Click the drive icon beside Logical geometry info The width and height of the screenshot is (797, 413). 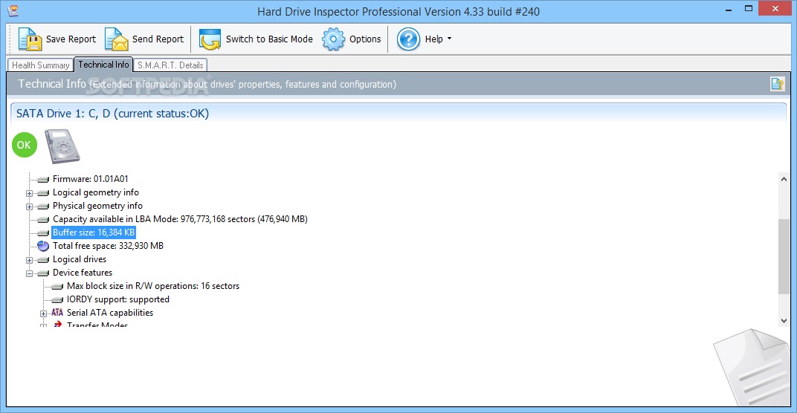[44, 193]
